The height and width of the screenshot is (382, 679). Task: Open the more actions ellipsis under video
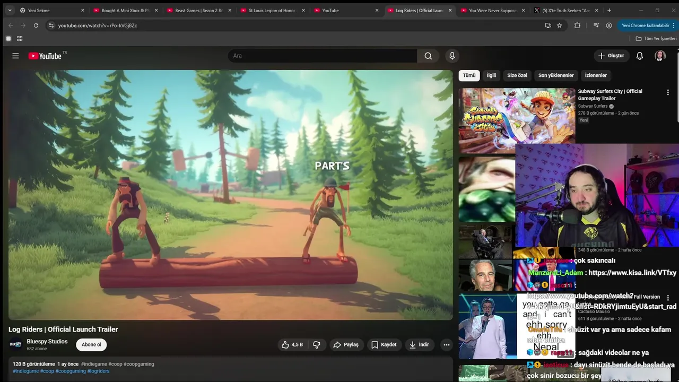tap(447, 345)
